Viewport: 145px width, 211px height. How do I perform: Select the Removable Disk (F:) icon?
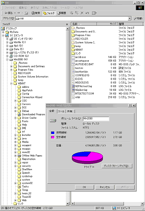point(11,52)
